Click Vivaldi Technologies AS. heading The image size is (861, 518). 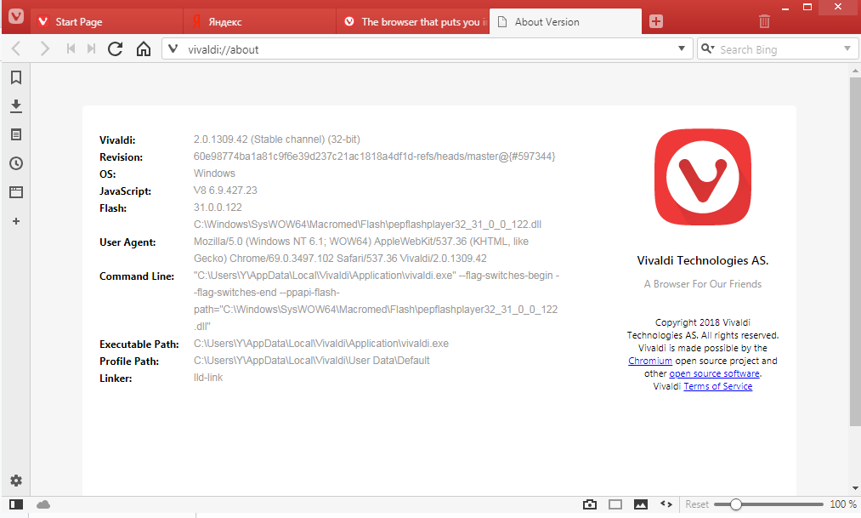click(x=703, y=260)
